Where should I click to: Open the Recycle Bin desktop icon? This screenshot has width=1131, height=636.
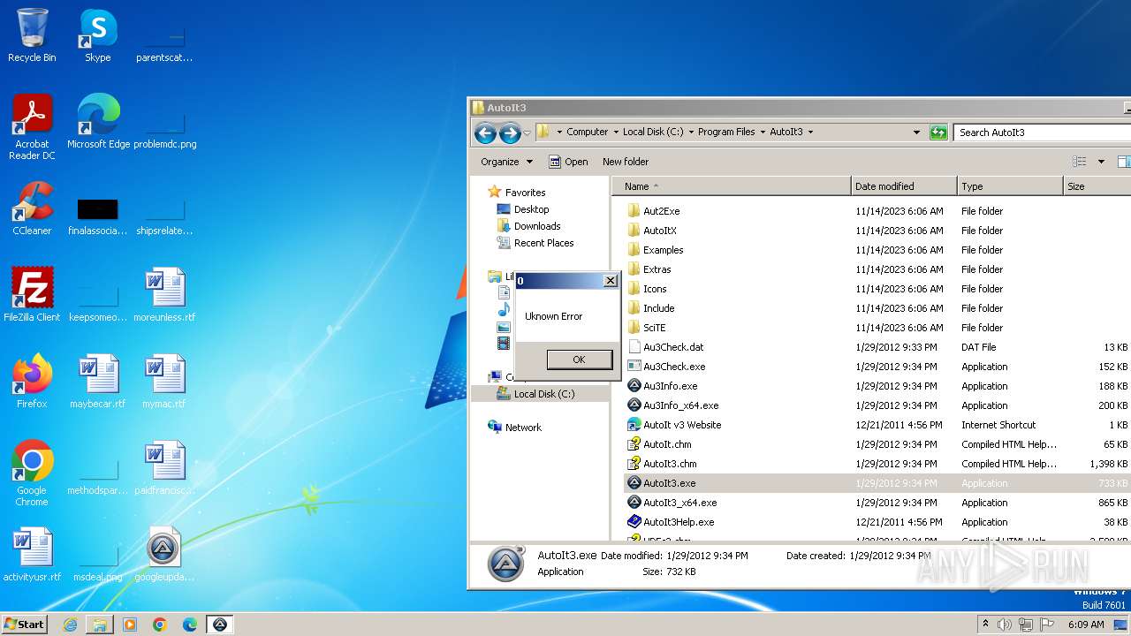click(32, 37)
